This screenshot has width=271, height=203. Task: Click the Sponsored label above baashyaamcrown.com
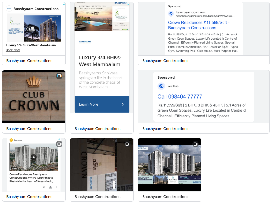pyautogui.click(x=175, y=6)
